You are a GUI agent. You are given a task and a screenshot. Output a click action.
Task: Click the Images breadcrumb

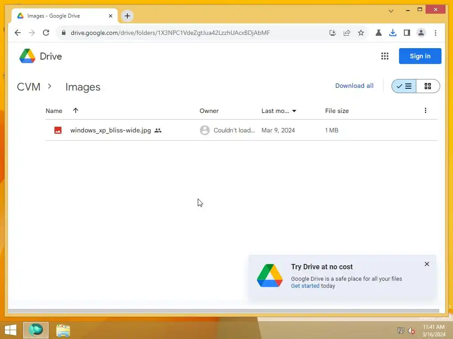[83, 87]
